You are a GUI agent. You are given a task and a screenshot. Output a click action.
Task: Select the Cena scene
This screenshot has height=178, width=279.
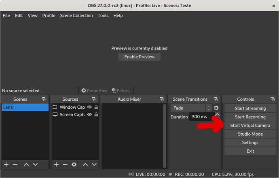pyautogui.click(x=25, y=107)
